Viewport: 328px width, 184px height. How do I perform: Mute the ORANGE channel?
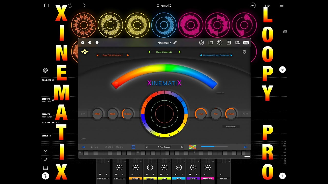pyautogui.click(x=132, y=175)
